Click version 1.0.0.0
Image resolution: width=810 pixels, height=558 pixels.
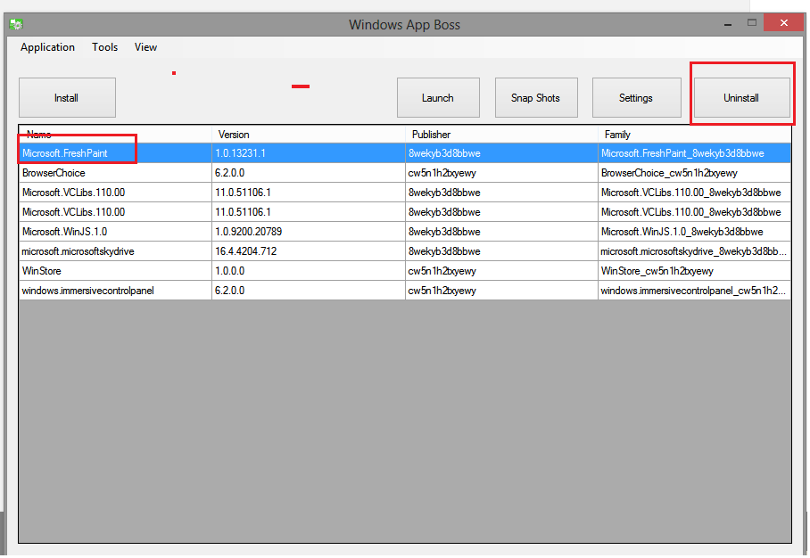pos(309,271)
